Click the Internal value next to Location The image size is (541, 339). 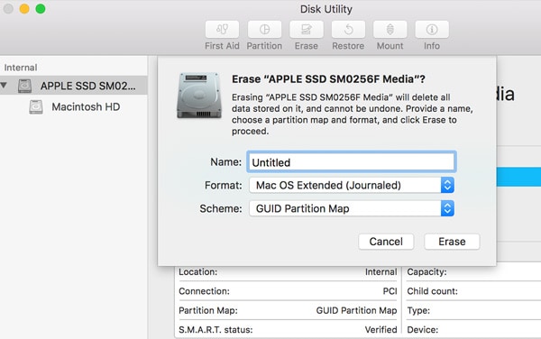click(x=381, y=271)
